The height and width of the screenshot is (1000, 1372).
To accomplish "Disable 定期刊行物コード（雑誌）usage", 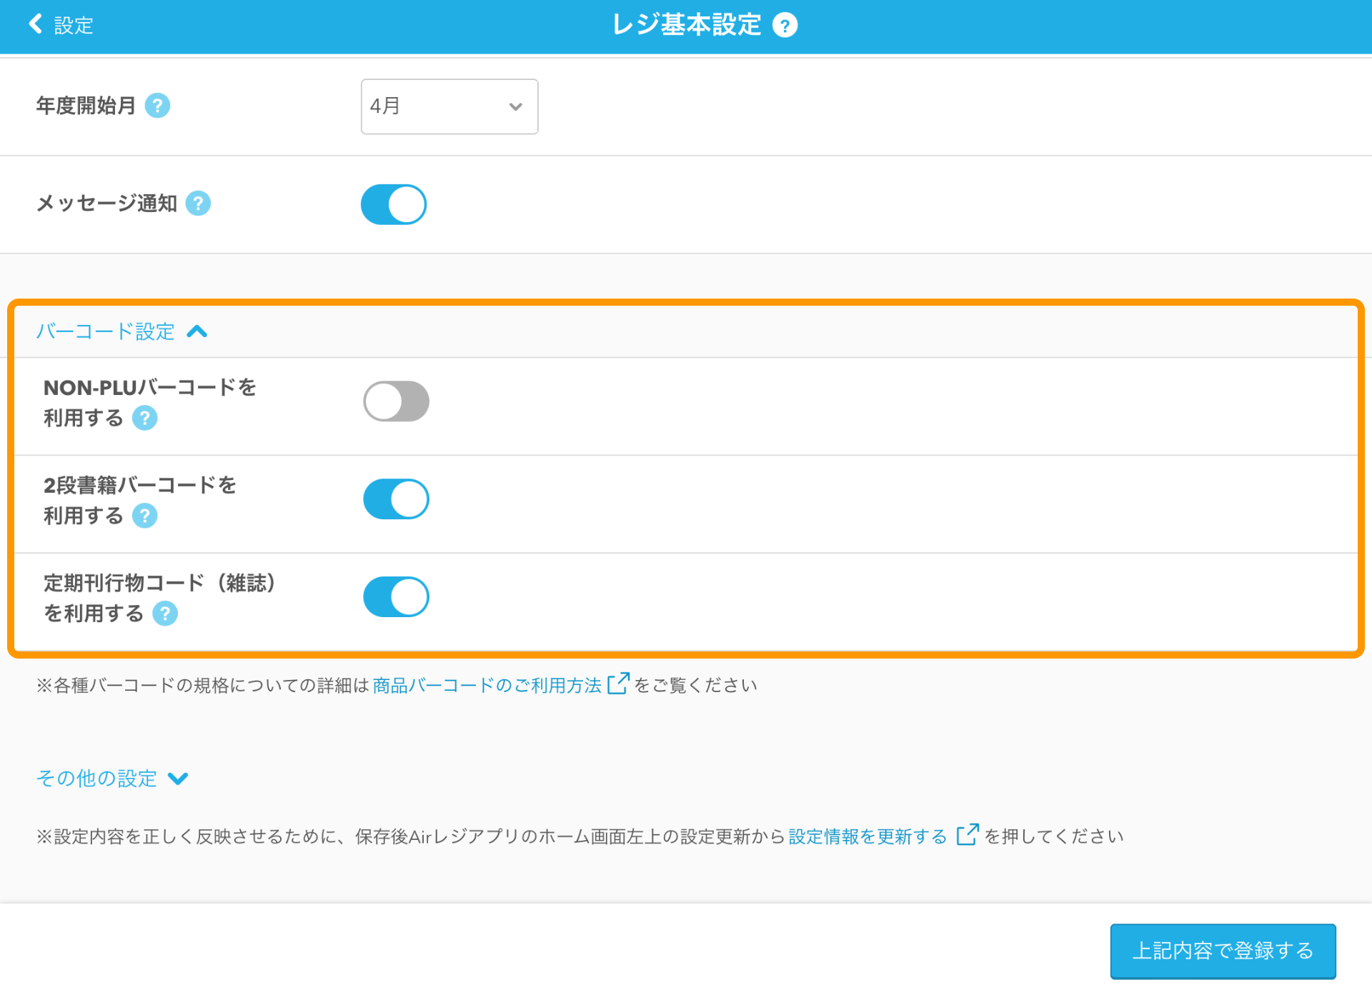I will [396, 596].
